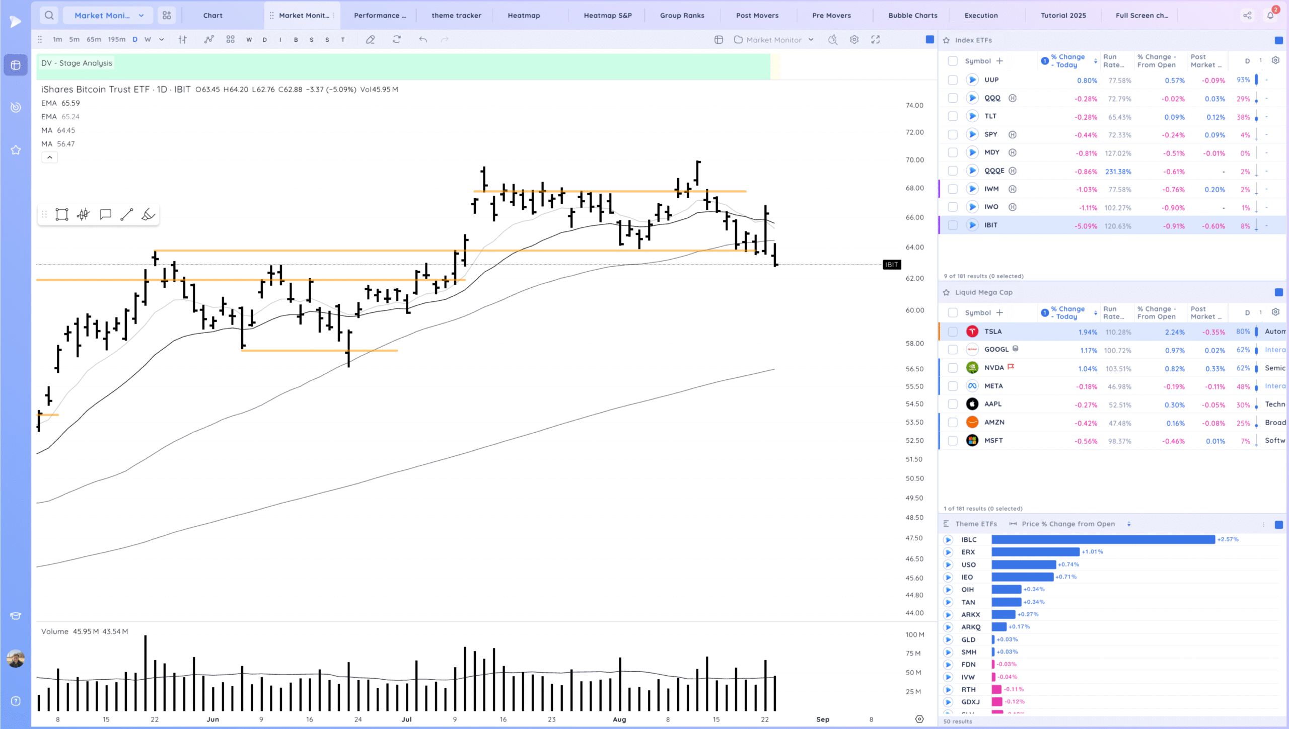Screen dimensions: 1289x729
Task: Open the Market Moni... workspace dropdown
Action: [x=108, y=16]
